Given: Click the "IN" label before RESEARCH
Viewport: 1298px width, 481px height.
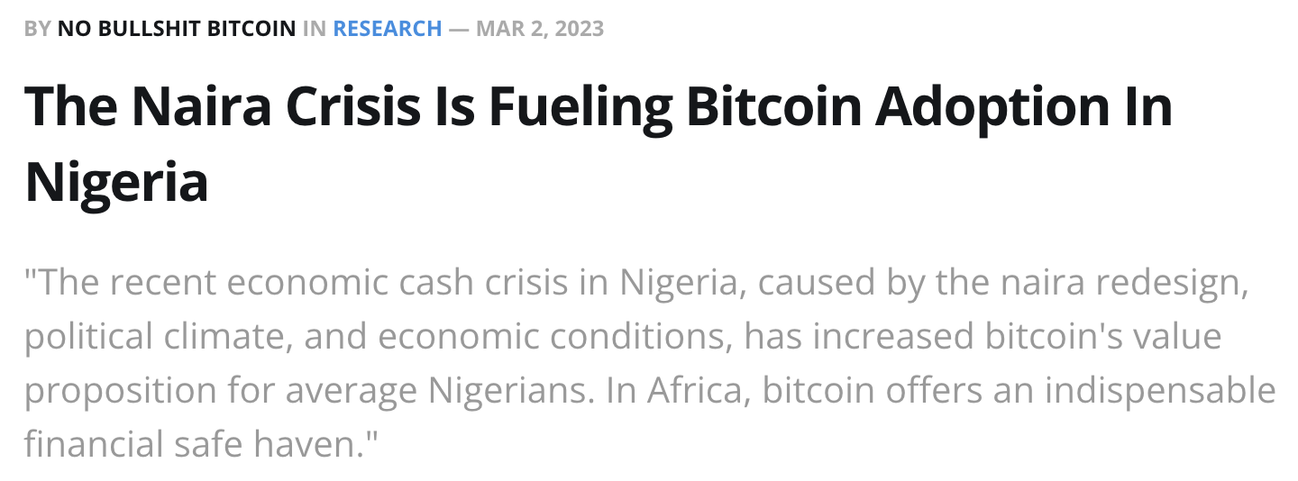Looking at the screenshot, I should (315, 29).
